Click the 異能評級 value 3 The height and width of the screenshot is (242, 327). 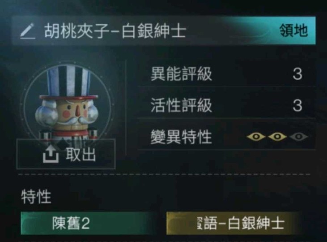[x=297, y=74]
